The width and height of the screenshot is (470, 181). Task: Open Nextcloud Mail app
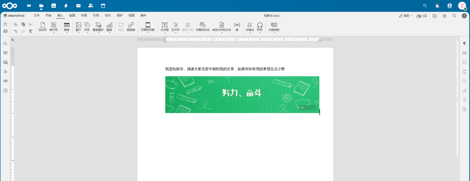point(78,6)
